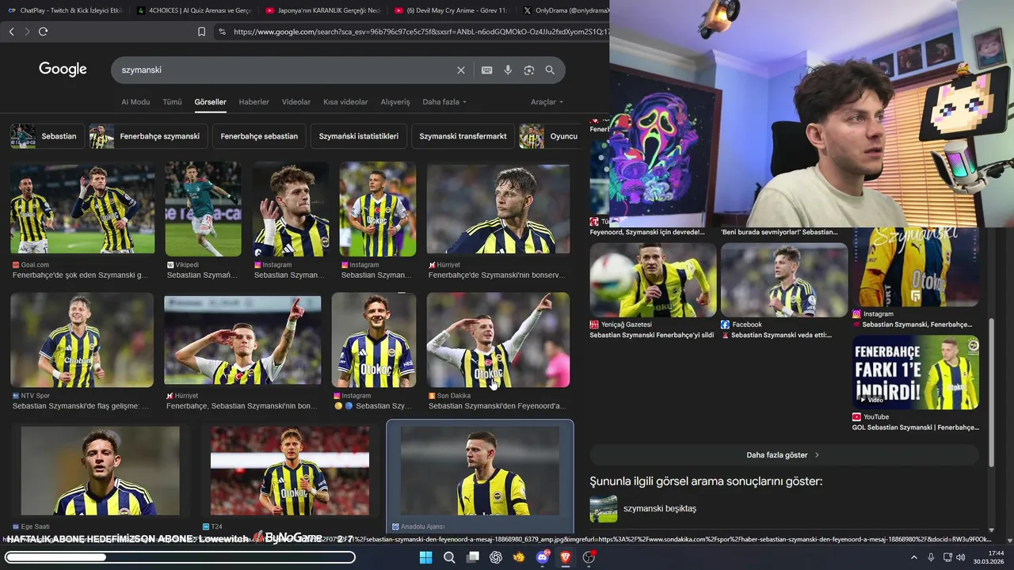This screenshot has height=570, width=1014.
Task: Click the Google address bar URL
Action: [x=421, y=32]
